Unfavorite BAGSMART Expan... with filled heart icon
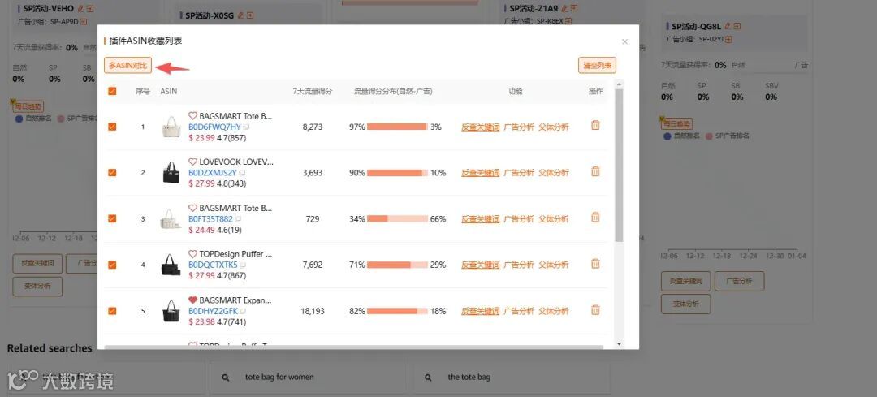This screenshot has width=877, height=397. (x=193, y=300)
